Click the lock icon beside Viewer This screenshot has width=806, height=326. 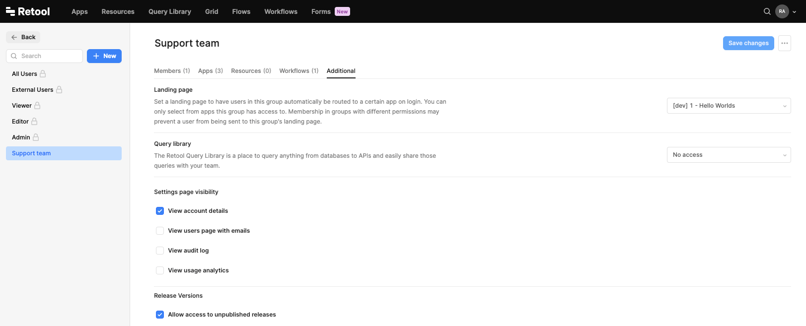coord(37,106)
